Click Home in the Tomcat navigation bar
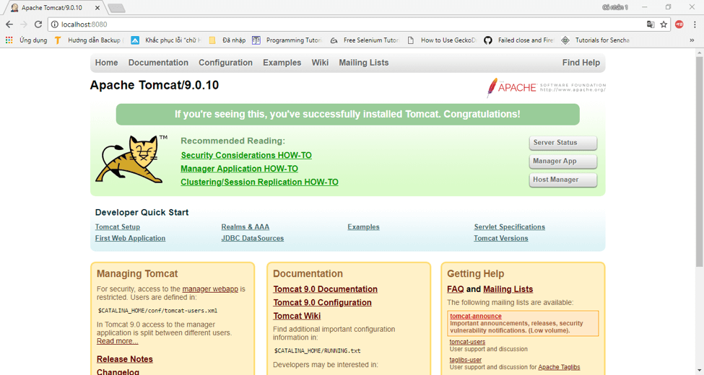The width and height of the screenshot is (704, 375). [106, 63]
